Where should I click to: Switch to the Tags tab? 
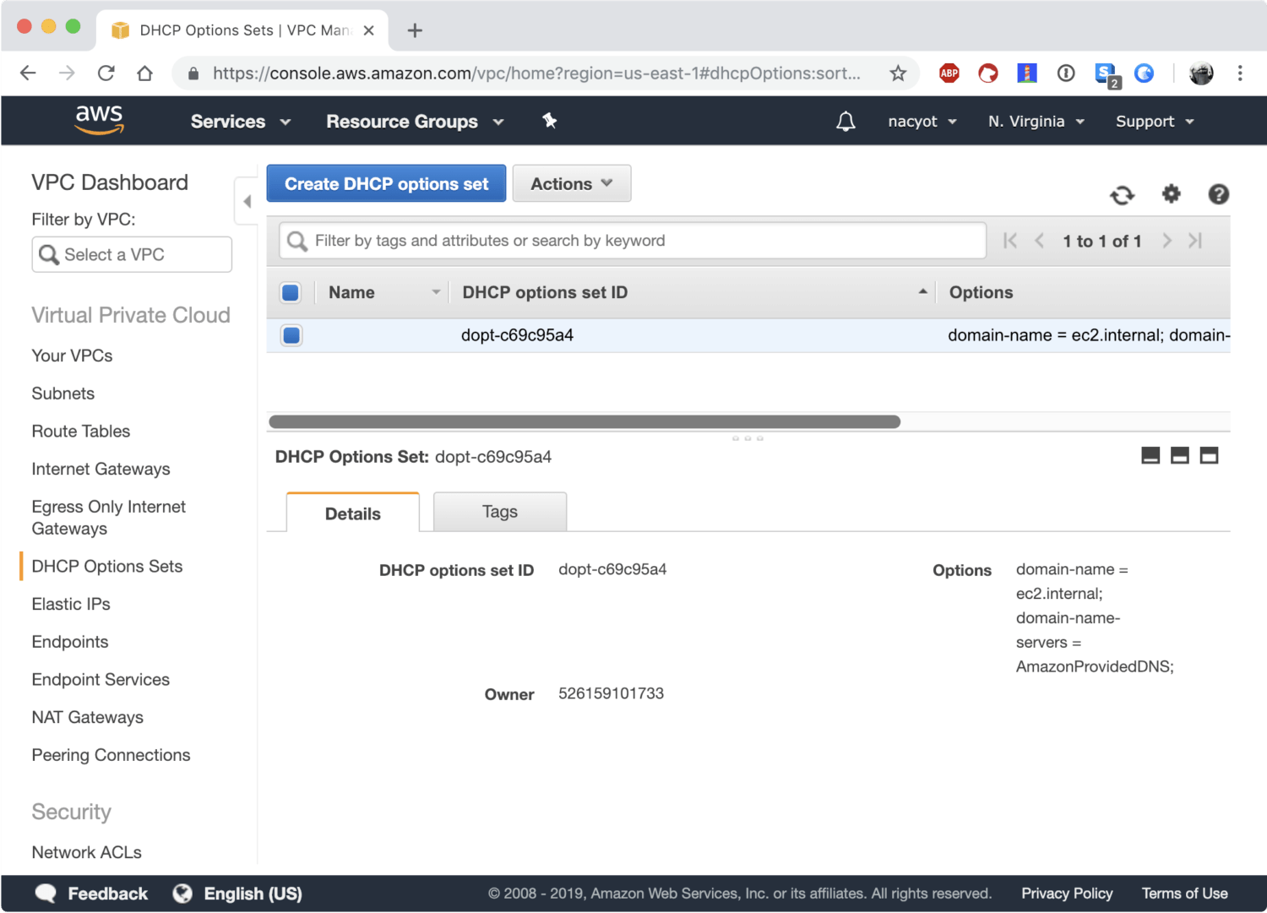[x=500, y=511]
